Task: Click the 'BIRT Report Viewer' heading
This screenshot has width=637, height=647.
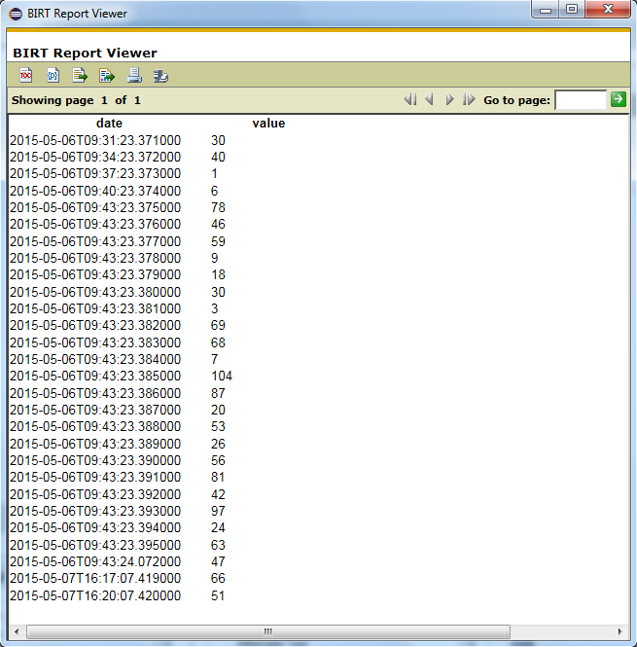Action: (85, 53)
